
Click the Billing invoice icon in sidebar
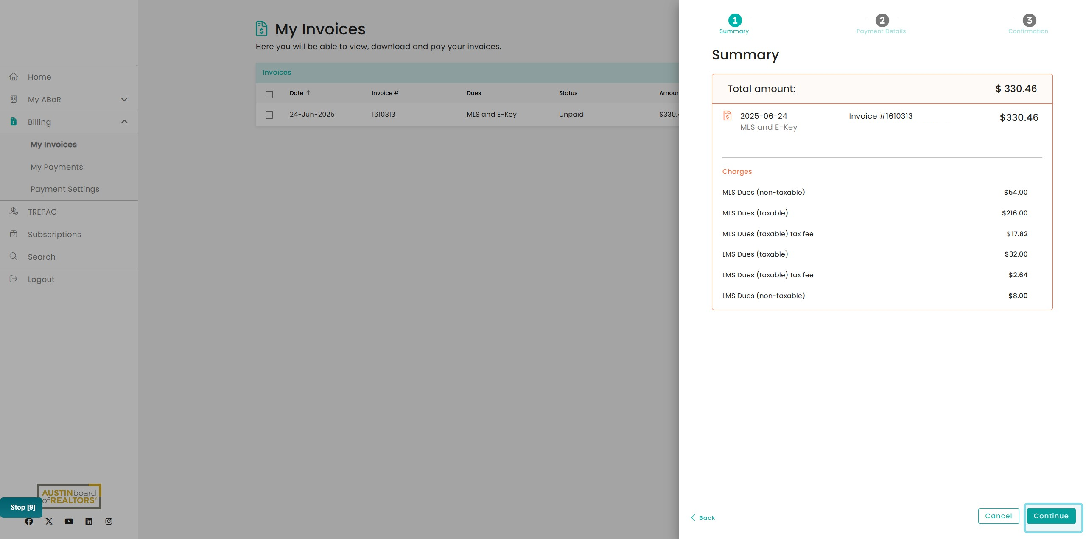point(14,122)
